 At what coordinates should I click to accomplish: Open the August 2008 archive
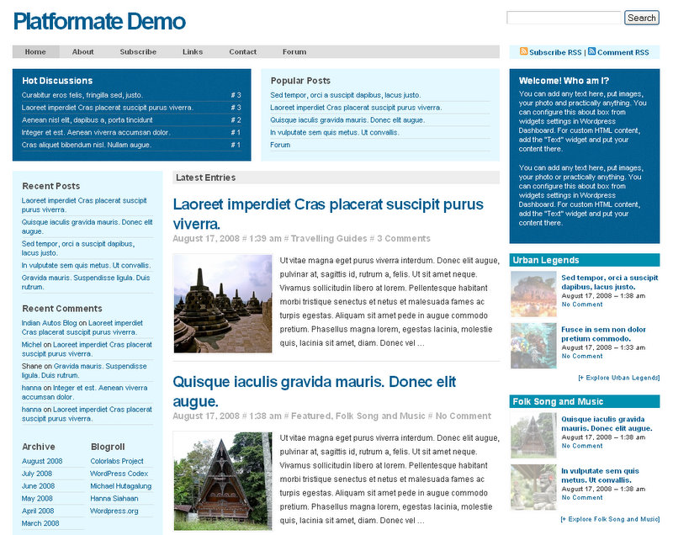pos(42,461)
